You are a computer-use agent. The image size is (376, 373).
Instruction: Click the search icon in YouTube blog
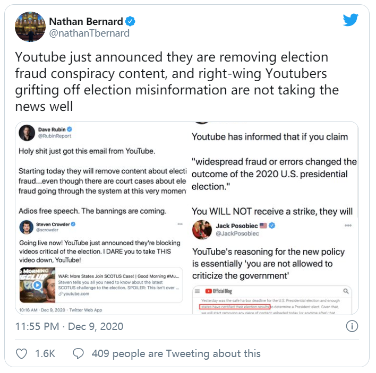[x=346, y=291]
